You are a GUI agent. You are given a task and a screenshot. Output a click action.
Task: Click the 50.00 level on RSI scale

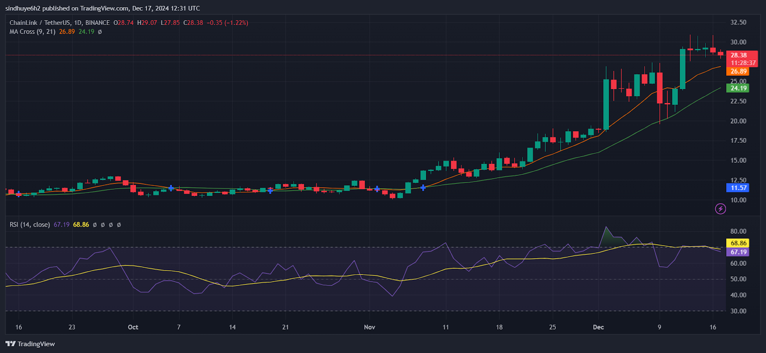point(738,279)
